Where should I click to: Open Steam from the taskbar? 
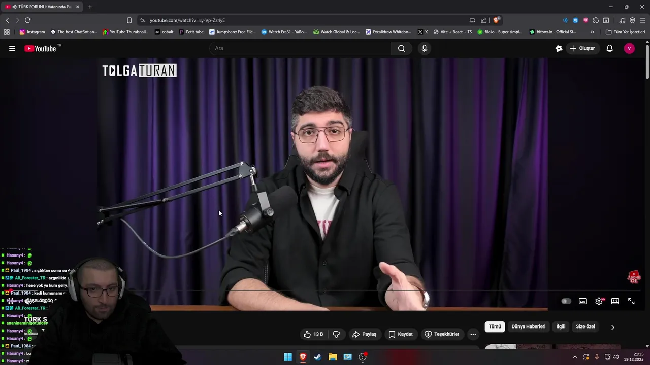[317, 357]
